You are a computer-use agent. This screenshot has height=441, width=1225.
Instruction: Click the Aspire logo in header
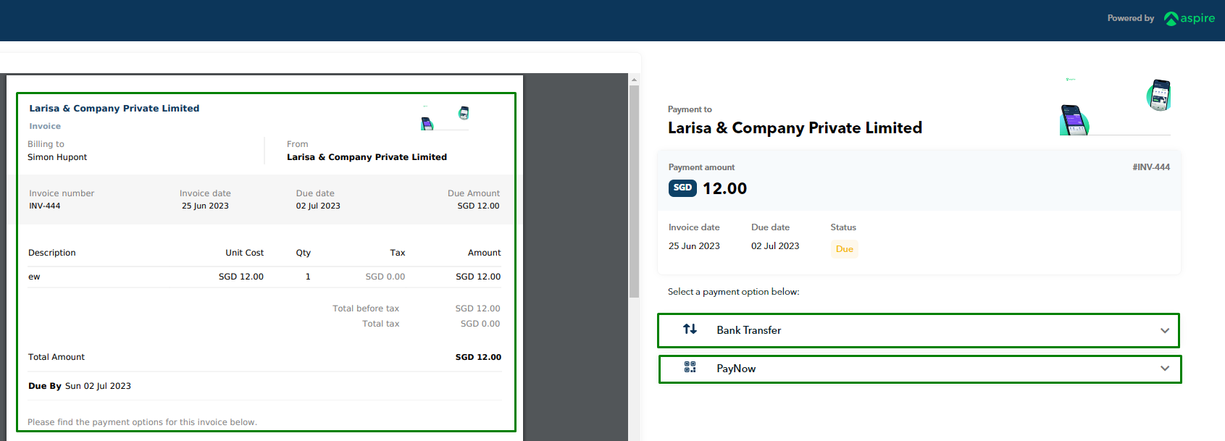coord(1190,18)
